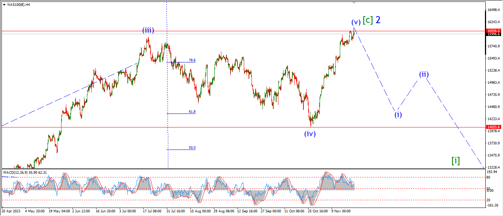Viewport: 503px width, 216px height.
Task: Select the blue (iv) wave label
Action: (310, 134)
